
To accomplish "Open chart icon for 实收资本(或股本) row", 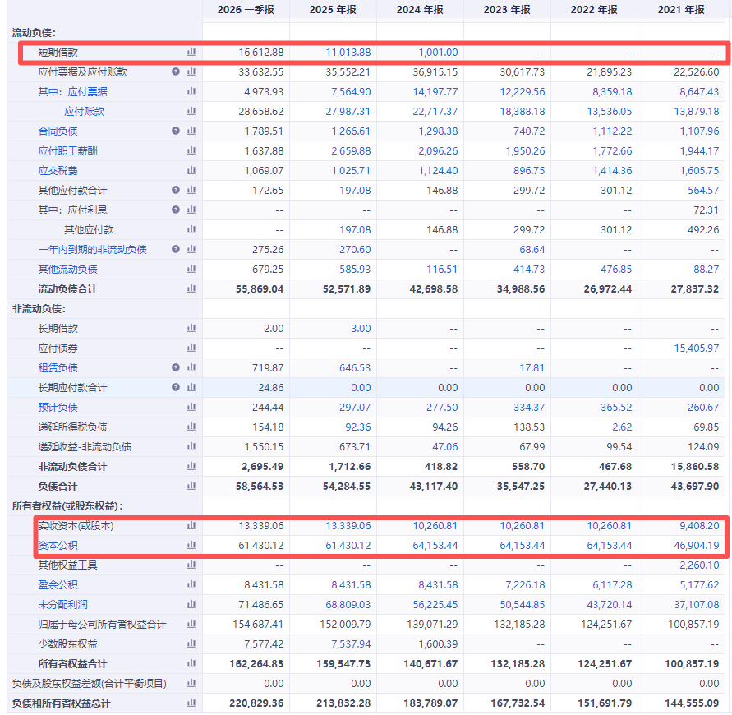I will click(x=191, y=525).
